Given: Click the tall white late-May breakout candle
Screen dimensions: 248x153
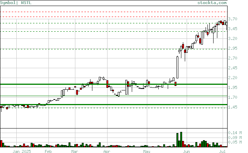Looking at the screenshot, I should 177,67.
